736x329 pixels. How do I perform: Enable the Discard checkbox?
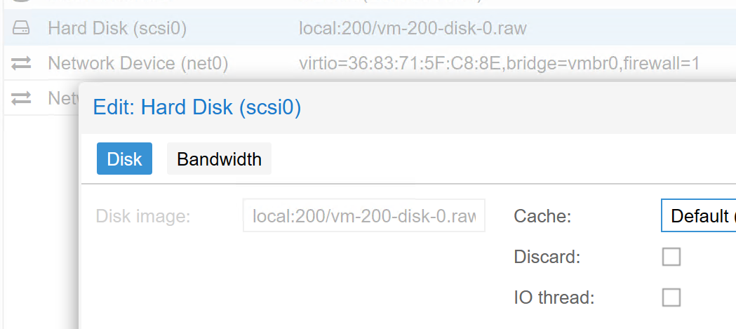[671, 257]
